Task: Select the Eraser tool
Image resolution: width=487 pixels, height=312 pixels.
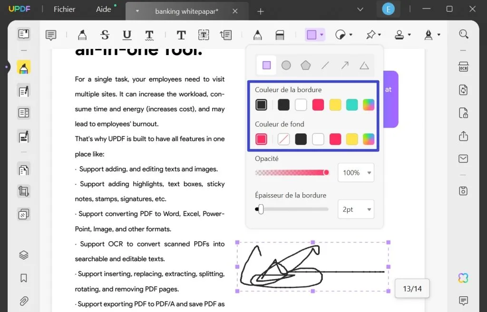Action: point(280,35)
